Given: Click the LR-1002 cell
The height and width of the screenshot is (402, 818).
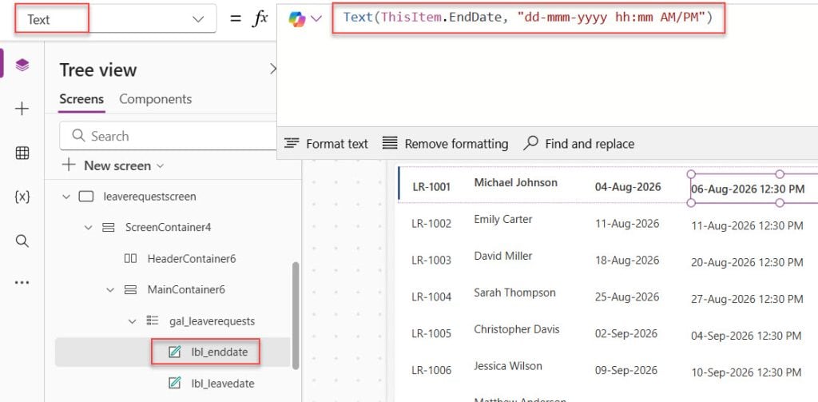Looking at the screenshot, I should pyautogui.click(x=431, y=224).
